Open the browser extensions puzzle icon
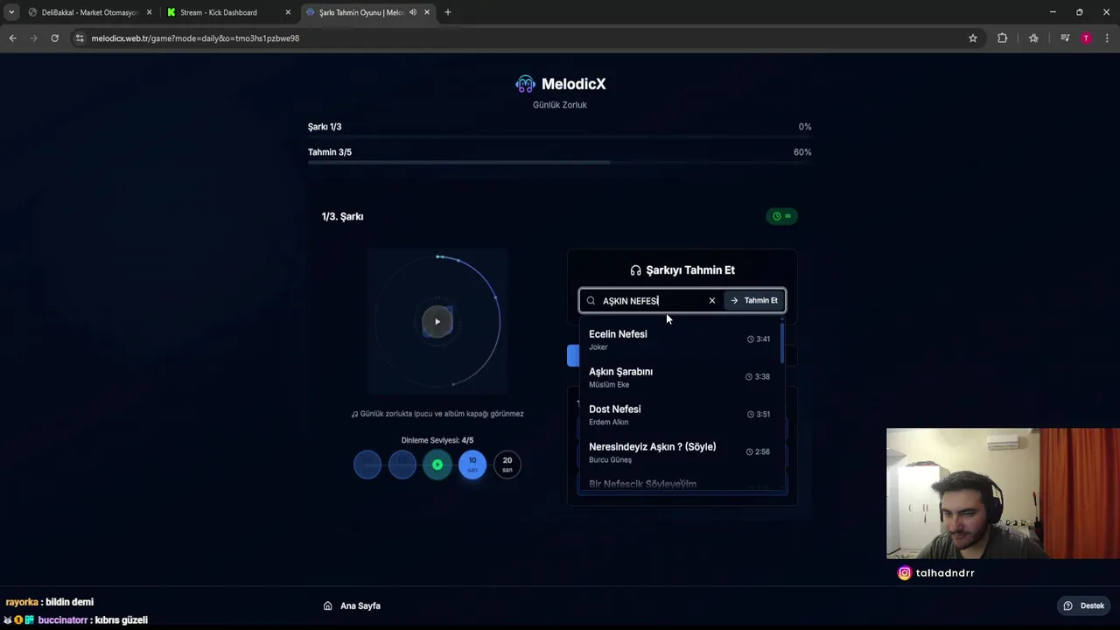1120x630 pixels. pos(1003,38)
